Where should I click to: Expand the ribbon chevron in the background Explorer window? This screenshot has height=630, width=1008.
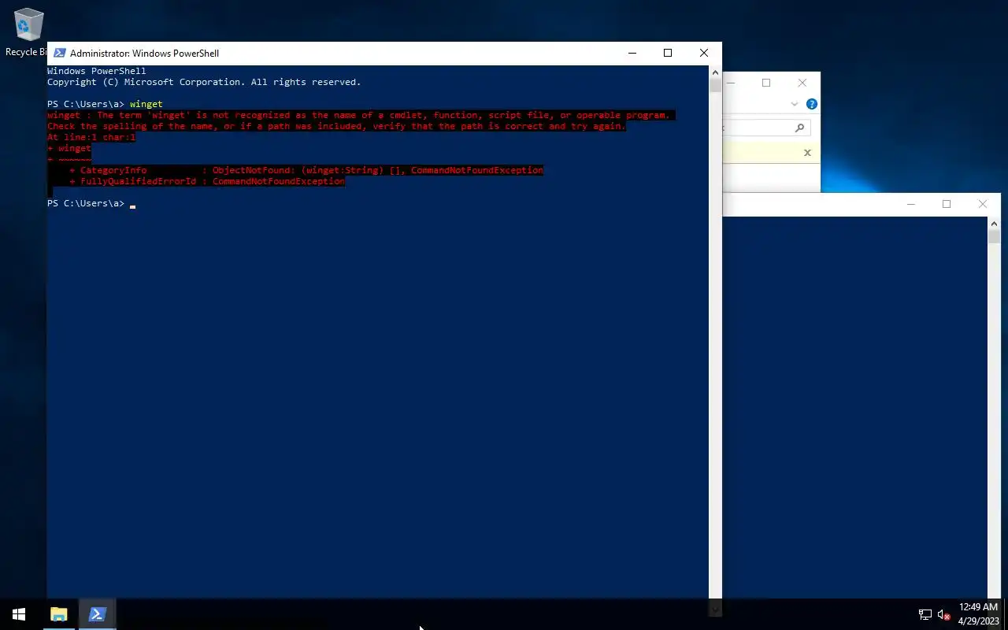point(795,104)
